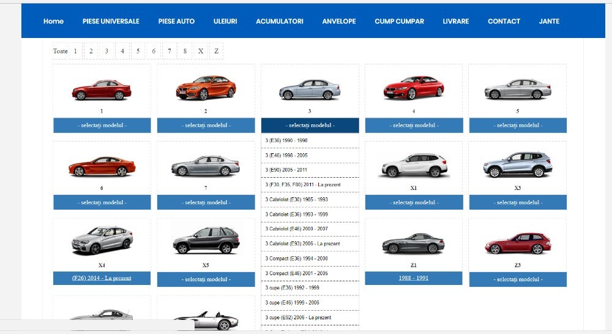Choose 3 Cabriolet (E36) 1993 - 1999
The width and height of the screenshot is (612, 334).
[x=310, y=214]
